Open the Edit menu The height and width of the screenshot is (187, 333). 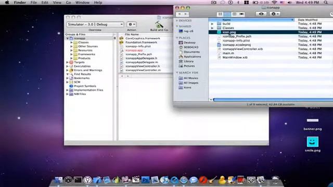[45, 3]
